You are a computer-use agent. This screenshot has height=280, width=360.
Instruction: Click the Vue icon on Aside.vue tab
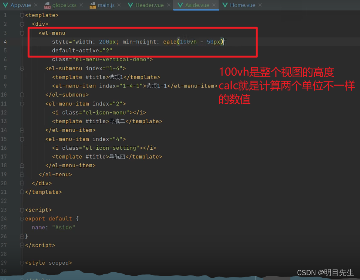[180, 5]
